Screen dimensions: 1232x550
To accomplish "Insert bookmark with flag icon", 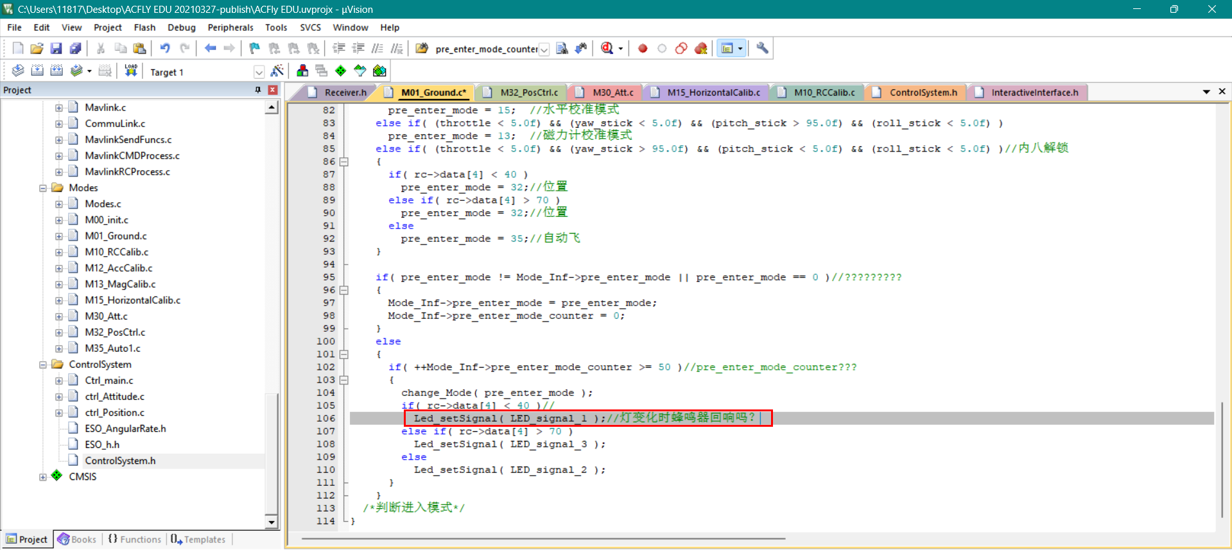I will (x=255, y=48).
